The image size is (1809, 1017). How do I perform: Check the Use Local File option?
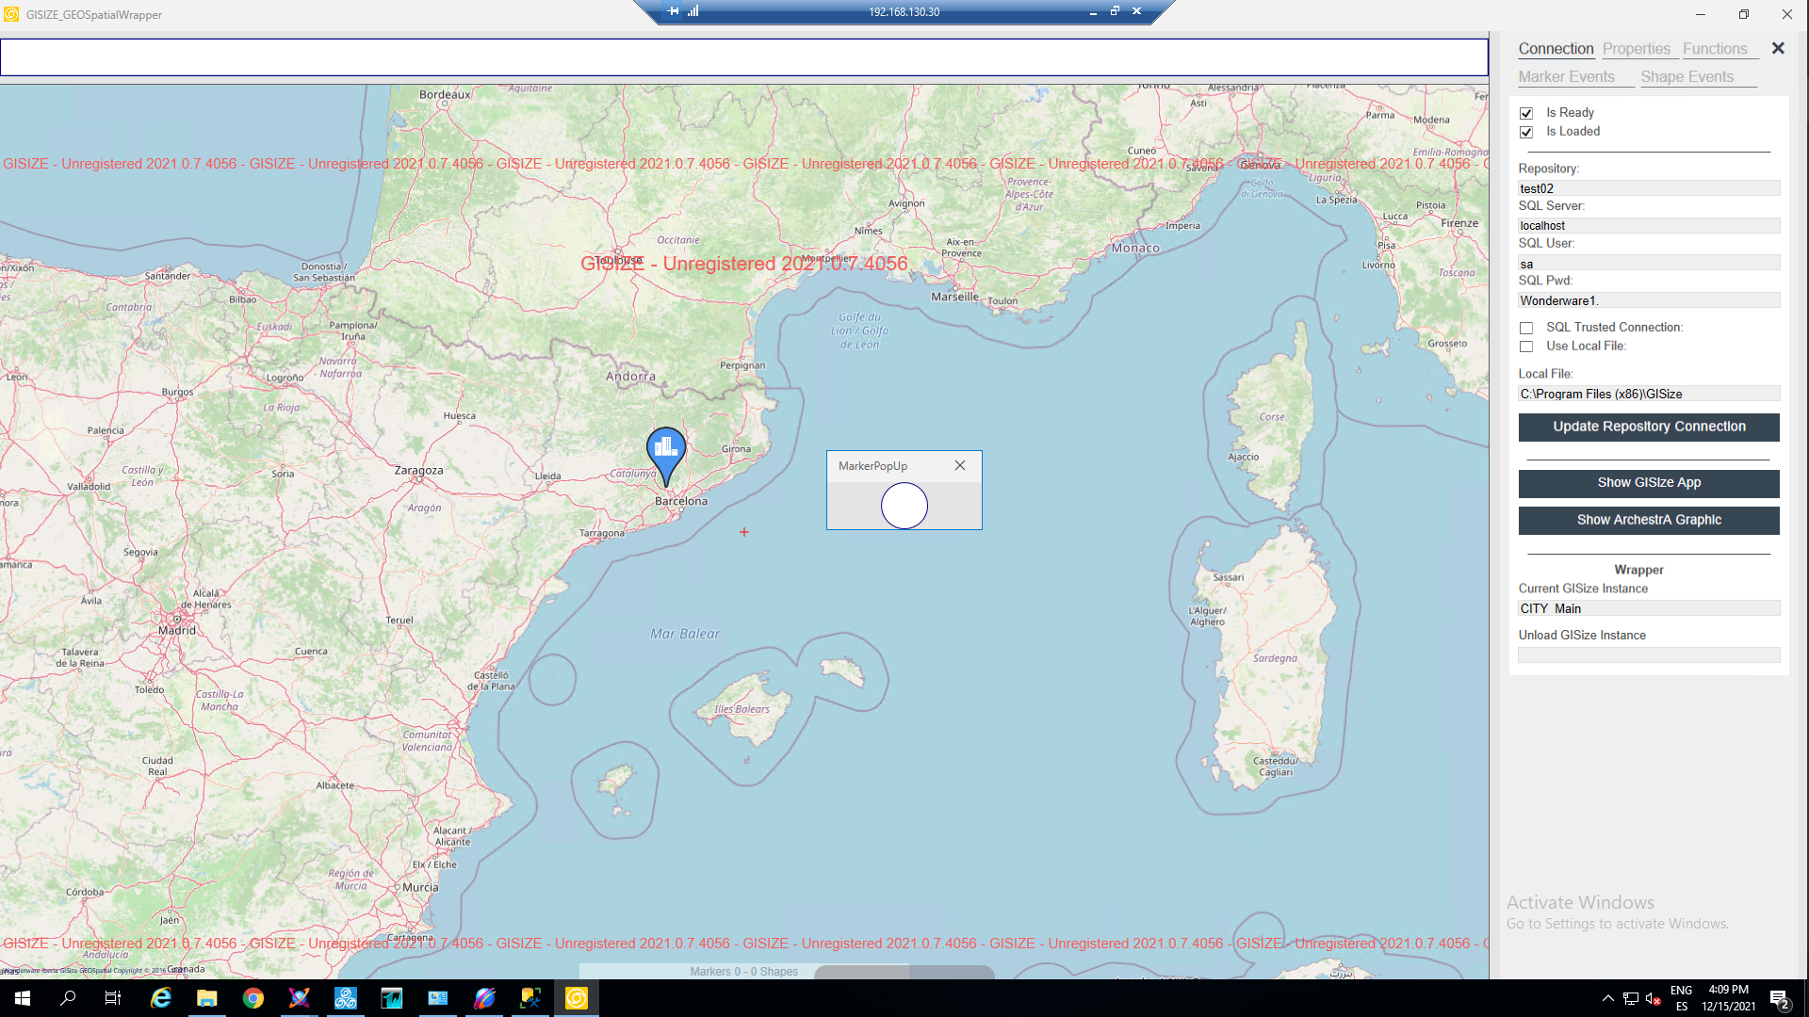(1526, 347)
